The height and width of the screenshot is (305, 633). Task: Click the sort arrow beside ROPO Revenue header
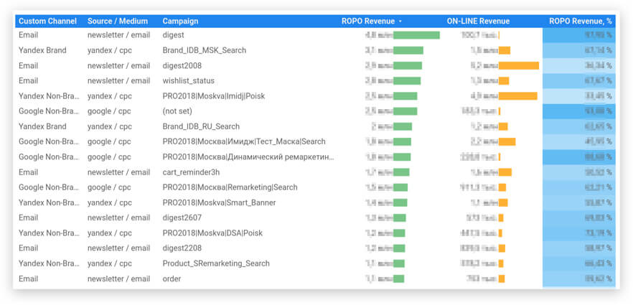(400, 22)
